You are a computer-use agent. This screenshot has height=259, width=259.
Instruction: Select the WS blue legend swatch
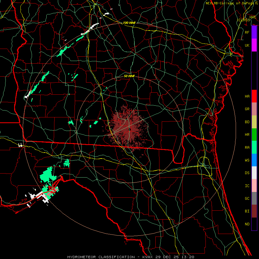tap(254, 160)
